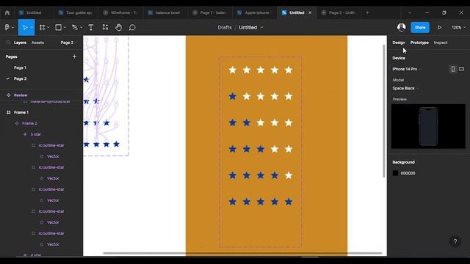The image size is (470, 264).
Task: Click first star in top white row
Action: [x=232, y=70]
